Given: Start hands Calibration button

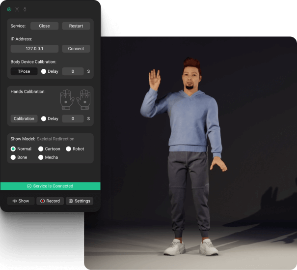Looking at the screenshot, I should click(24, 119).
